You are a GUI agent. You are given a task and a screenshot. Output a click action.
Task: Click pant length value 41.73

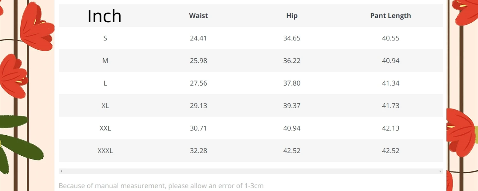click(x=391, y=106)
